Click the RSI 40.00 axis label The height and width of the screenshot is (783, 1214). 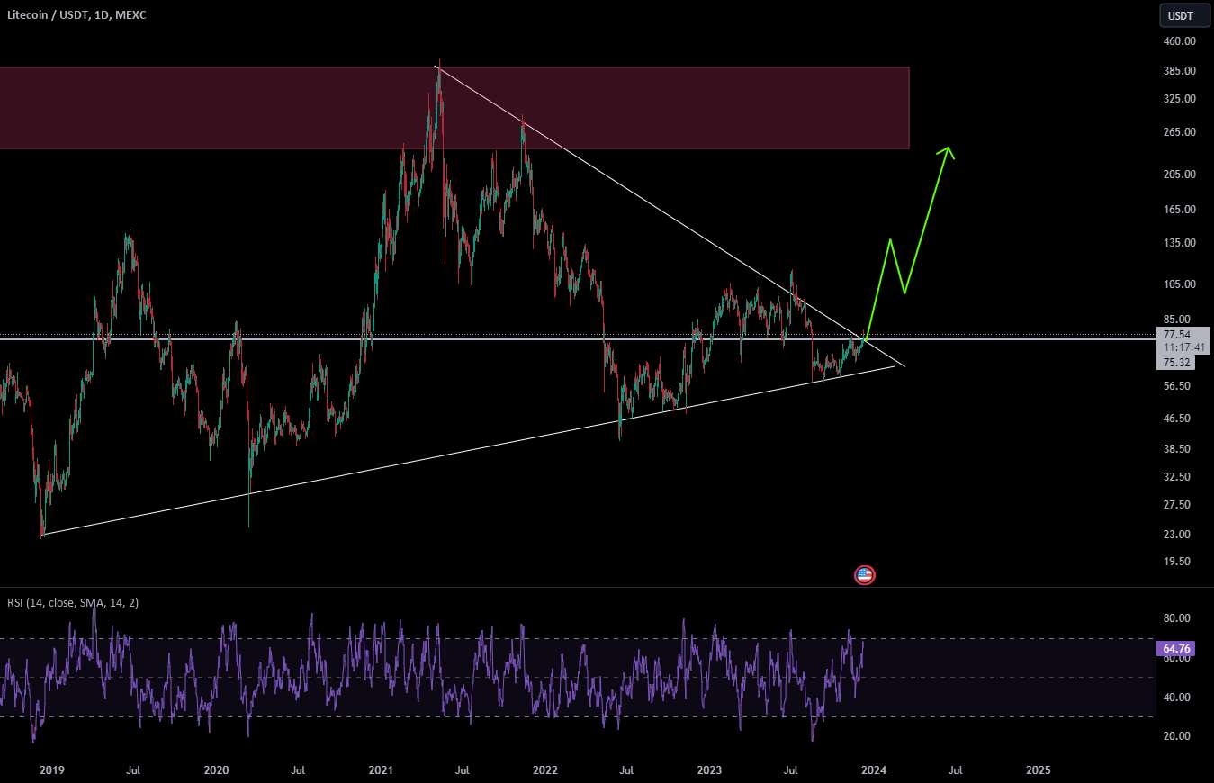(1177, 697)
